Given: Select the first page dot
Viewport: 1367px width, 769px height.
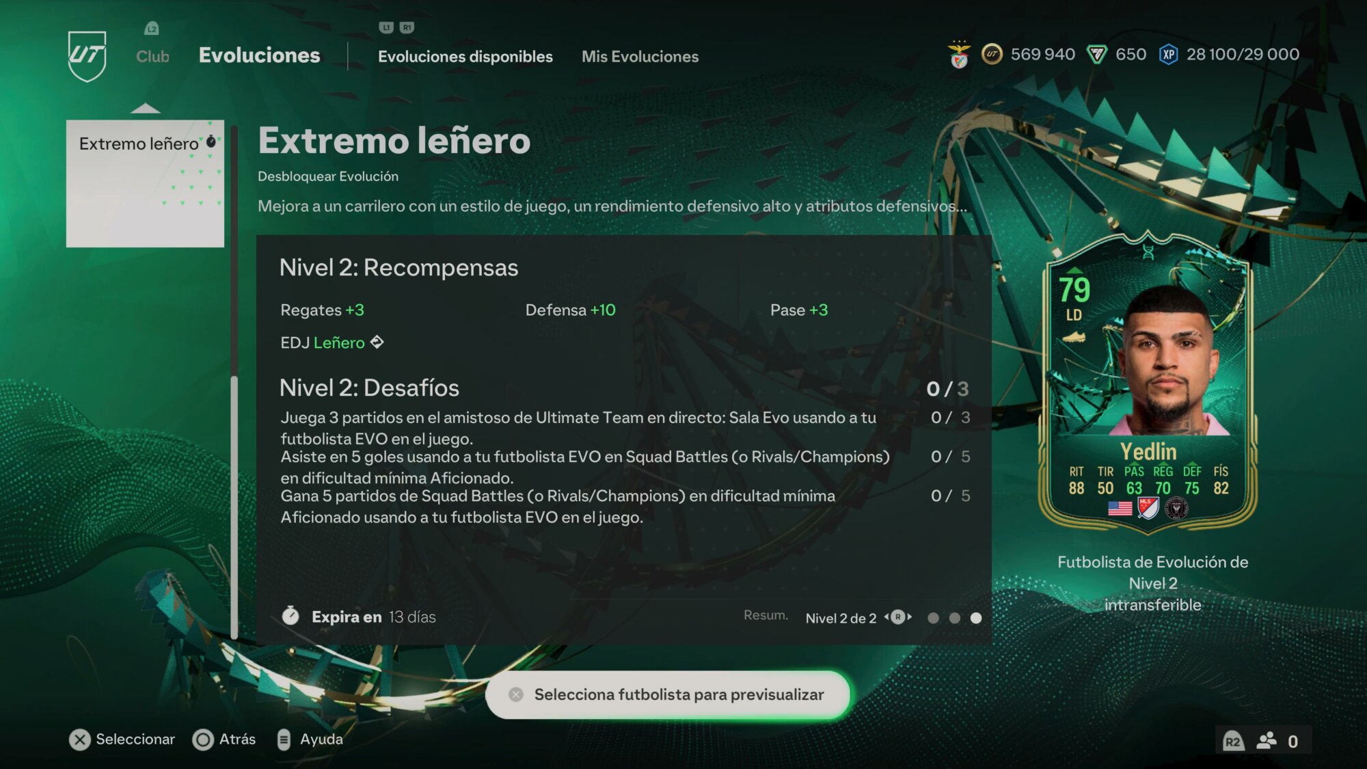Looking at the screenshot, I should click(933, 618).
